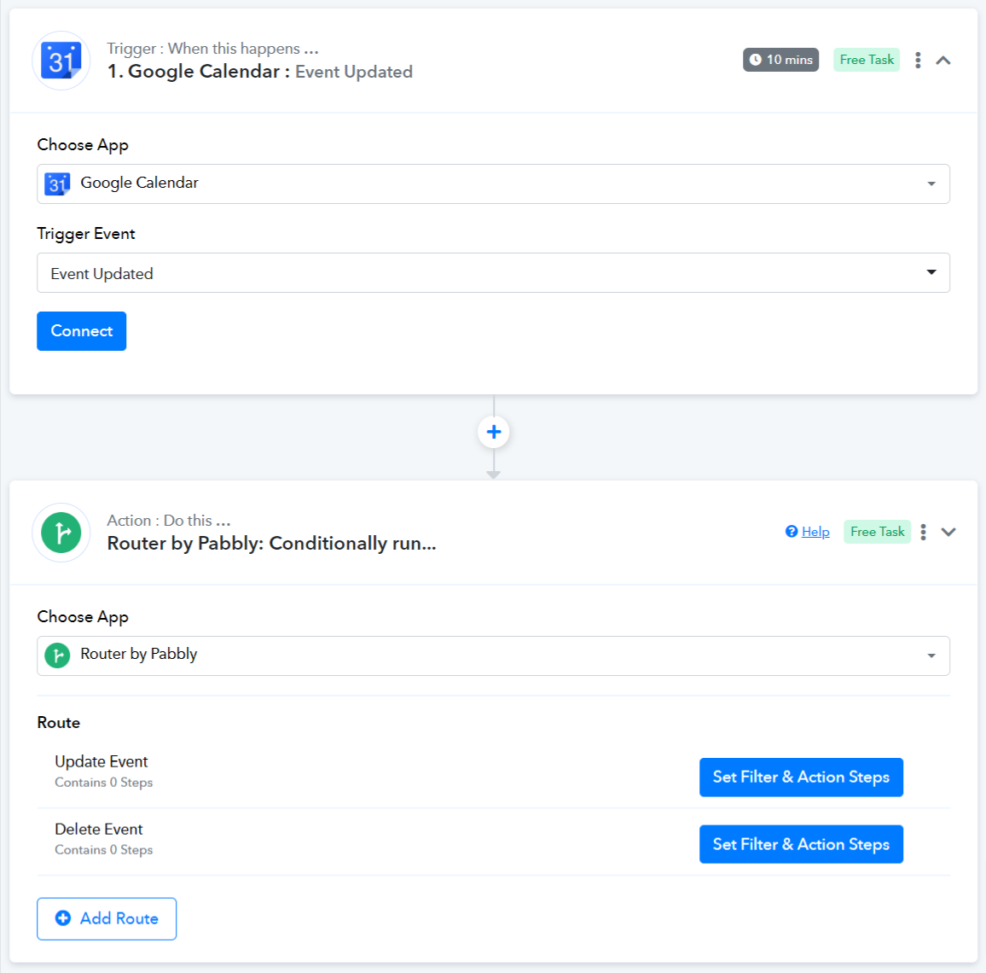The image size is (986, 973).
Task: Add a step with the plus icon
Action: 494,432
